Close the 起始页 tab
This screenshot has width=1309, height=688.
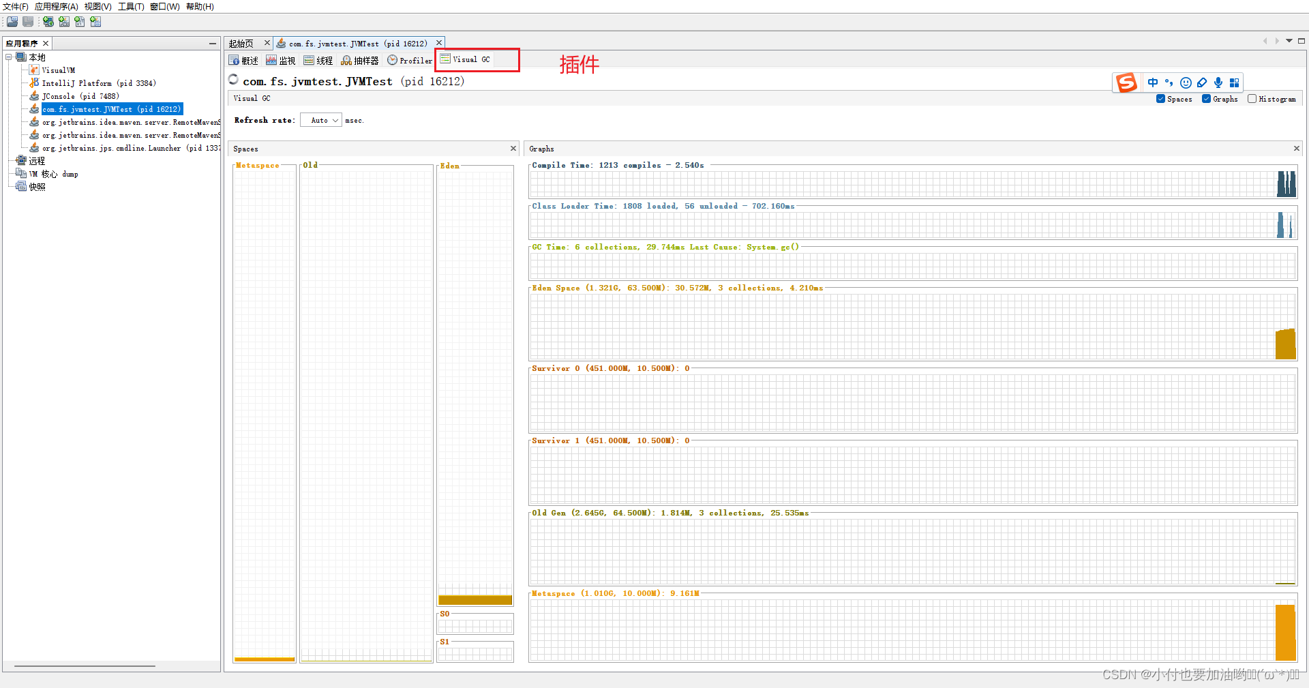point(267,43)
